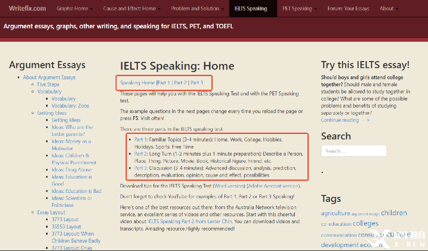Image resolution: width=428 pixels, height=251 pixels.
Task: Go to Forum: Your Essays
Action: tap(348, 8)
